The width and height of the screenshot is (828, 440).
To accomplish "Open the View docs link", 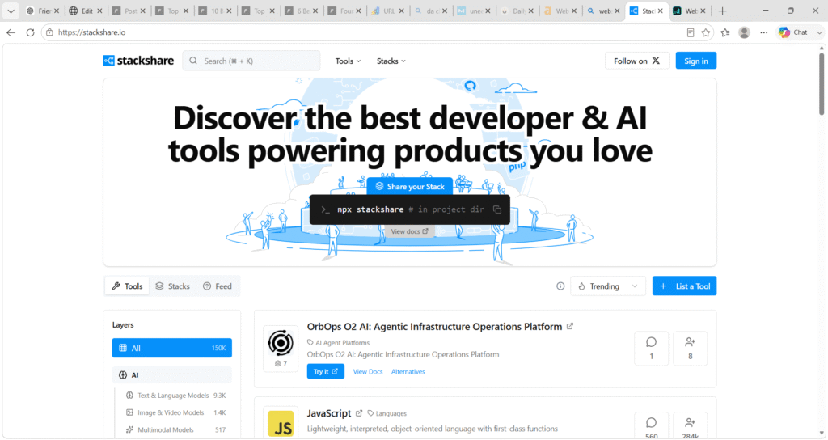I will point(410,231).
